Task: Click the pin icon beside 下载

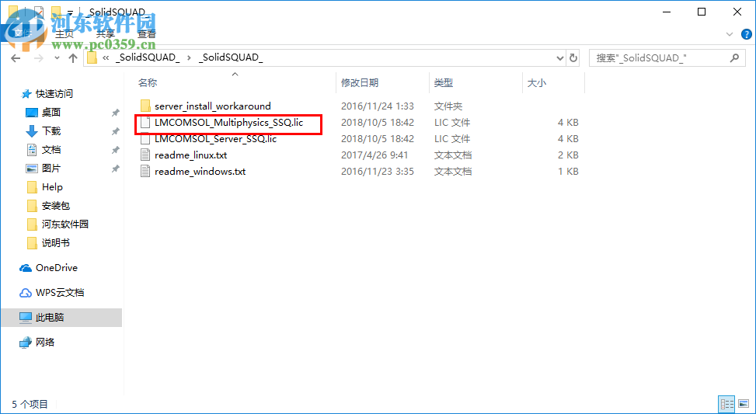Action: 115,131
